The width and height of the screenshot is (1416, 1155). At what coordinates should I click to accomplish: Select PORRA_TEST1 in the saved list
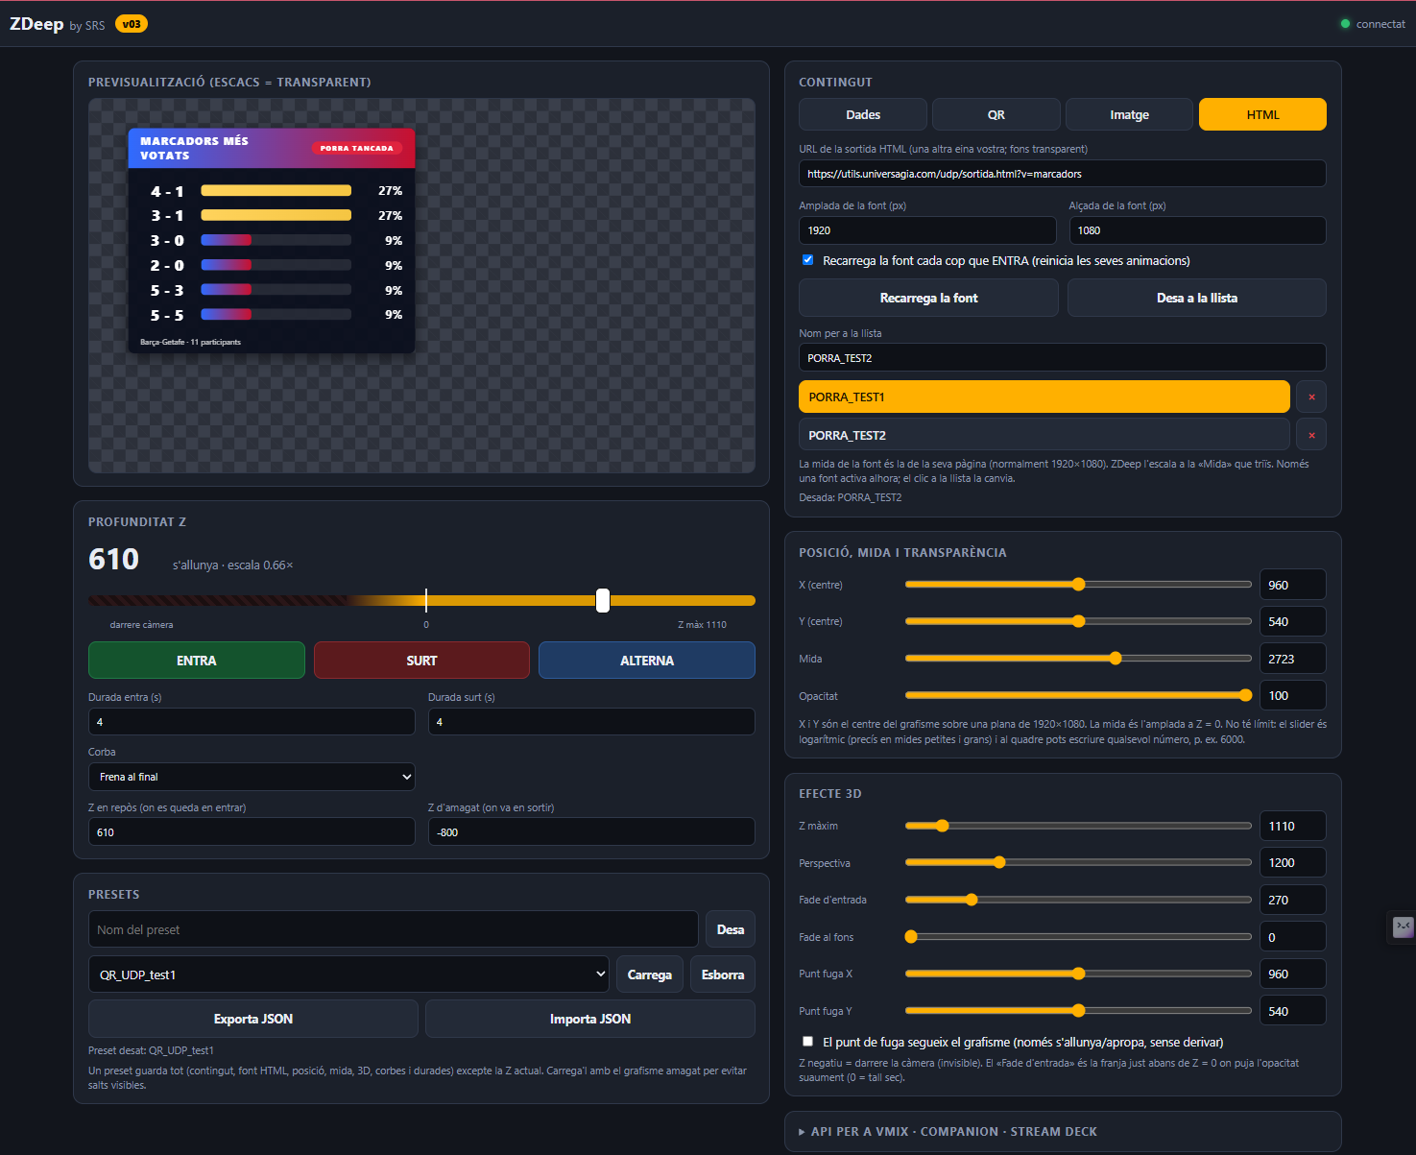1044,397
